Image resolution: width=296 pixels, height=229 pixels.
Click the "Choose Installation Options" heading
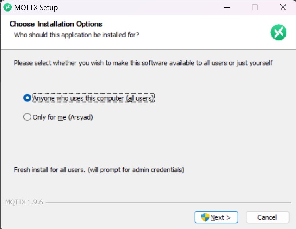(x=56, y=24)
